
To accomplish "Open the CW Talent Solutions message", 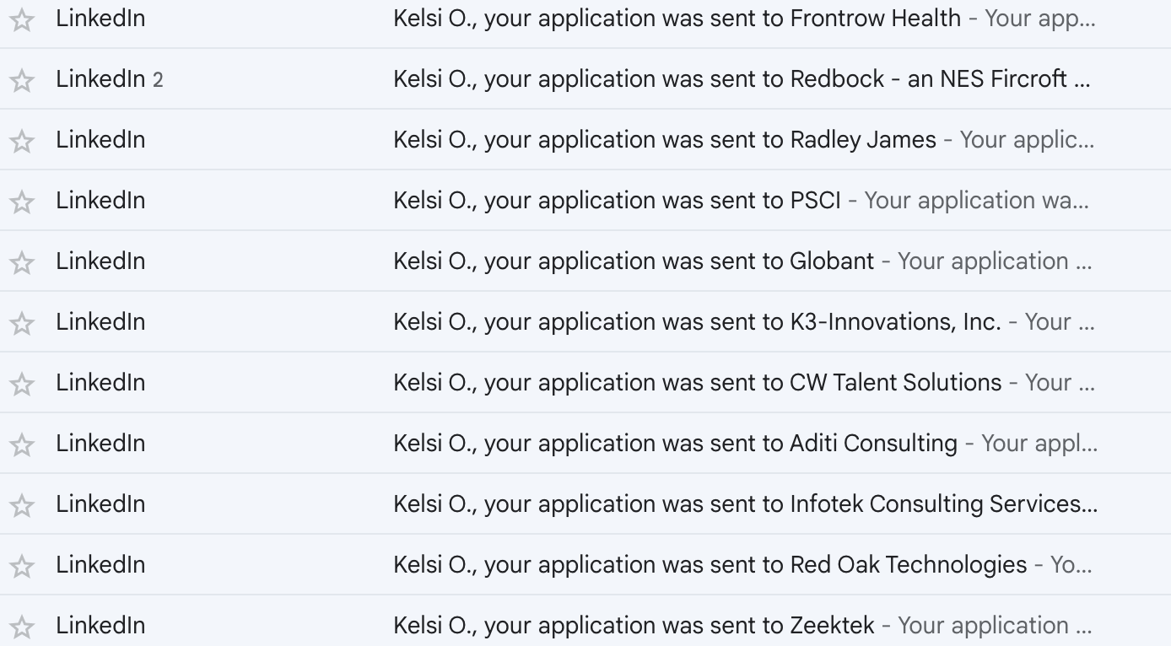I will coord(585,383).
